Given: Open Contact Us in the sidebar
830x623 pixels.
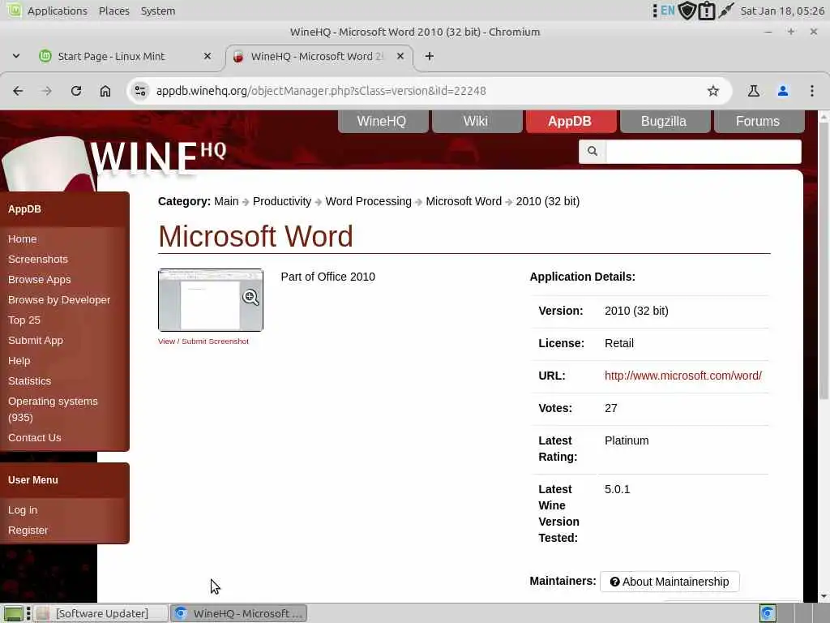Looking at the screenshot, I should coord(34,438).
